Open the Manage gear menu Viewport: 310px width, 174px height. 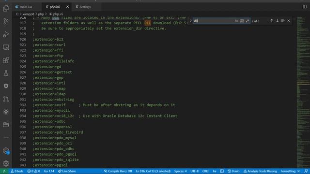(x=6, y=163)
